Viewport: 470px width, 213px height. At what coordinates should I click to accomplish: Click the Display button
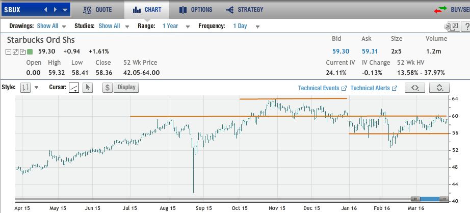126,88
